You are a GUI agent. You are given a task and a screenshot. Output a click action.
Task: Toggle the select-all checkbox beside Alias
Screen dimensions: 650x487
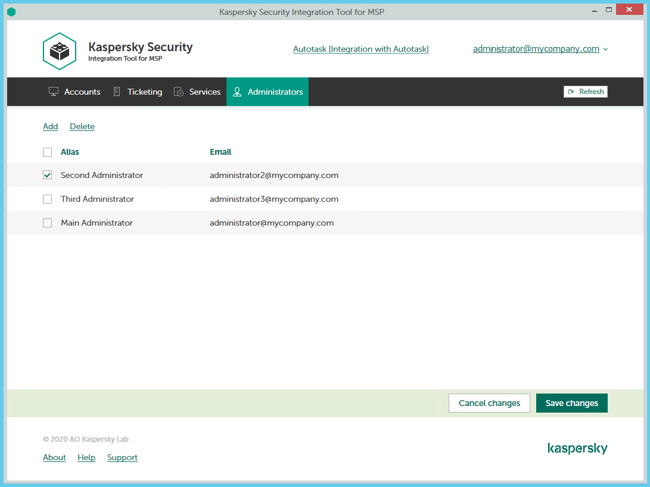point(48,152)
